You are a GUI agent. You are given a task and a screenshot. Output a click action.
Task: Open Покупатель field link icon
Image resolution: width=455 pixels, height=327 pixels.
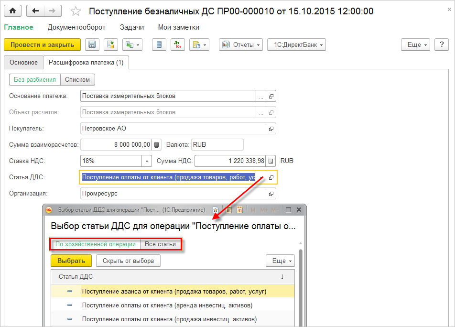pyautogui.click(x=271, y=129)
